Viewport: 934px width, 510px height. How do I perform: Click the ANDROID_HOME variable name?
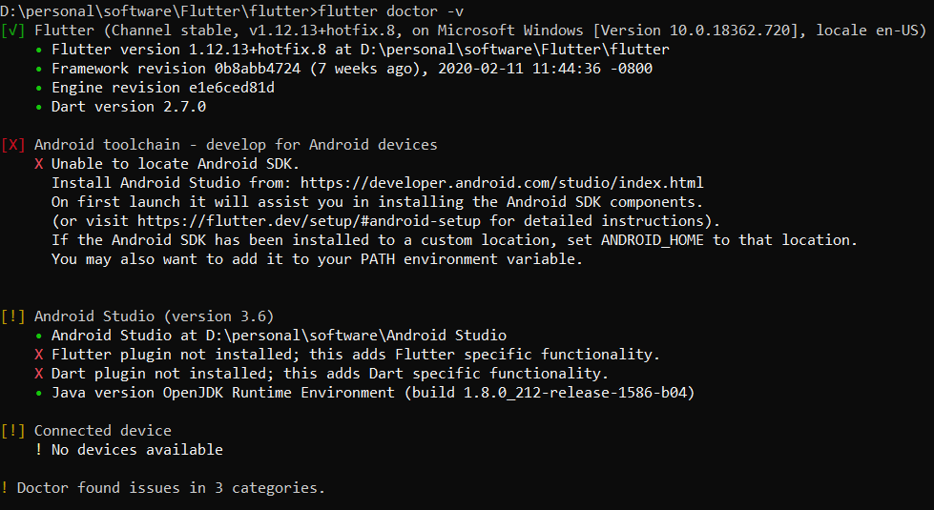point(653,240)
